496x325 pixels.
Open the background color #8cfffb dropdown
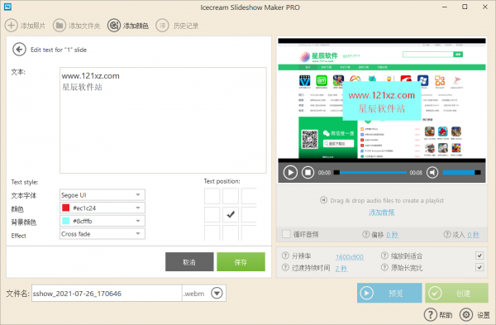(103, 221)
